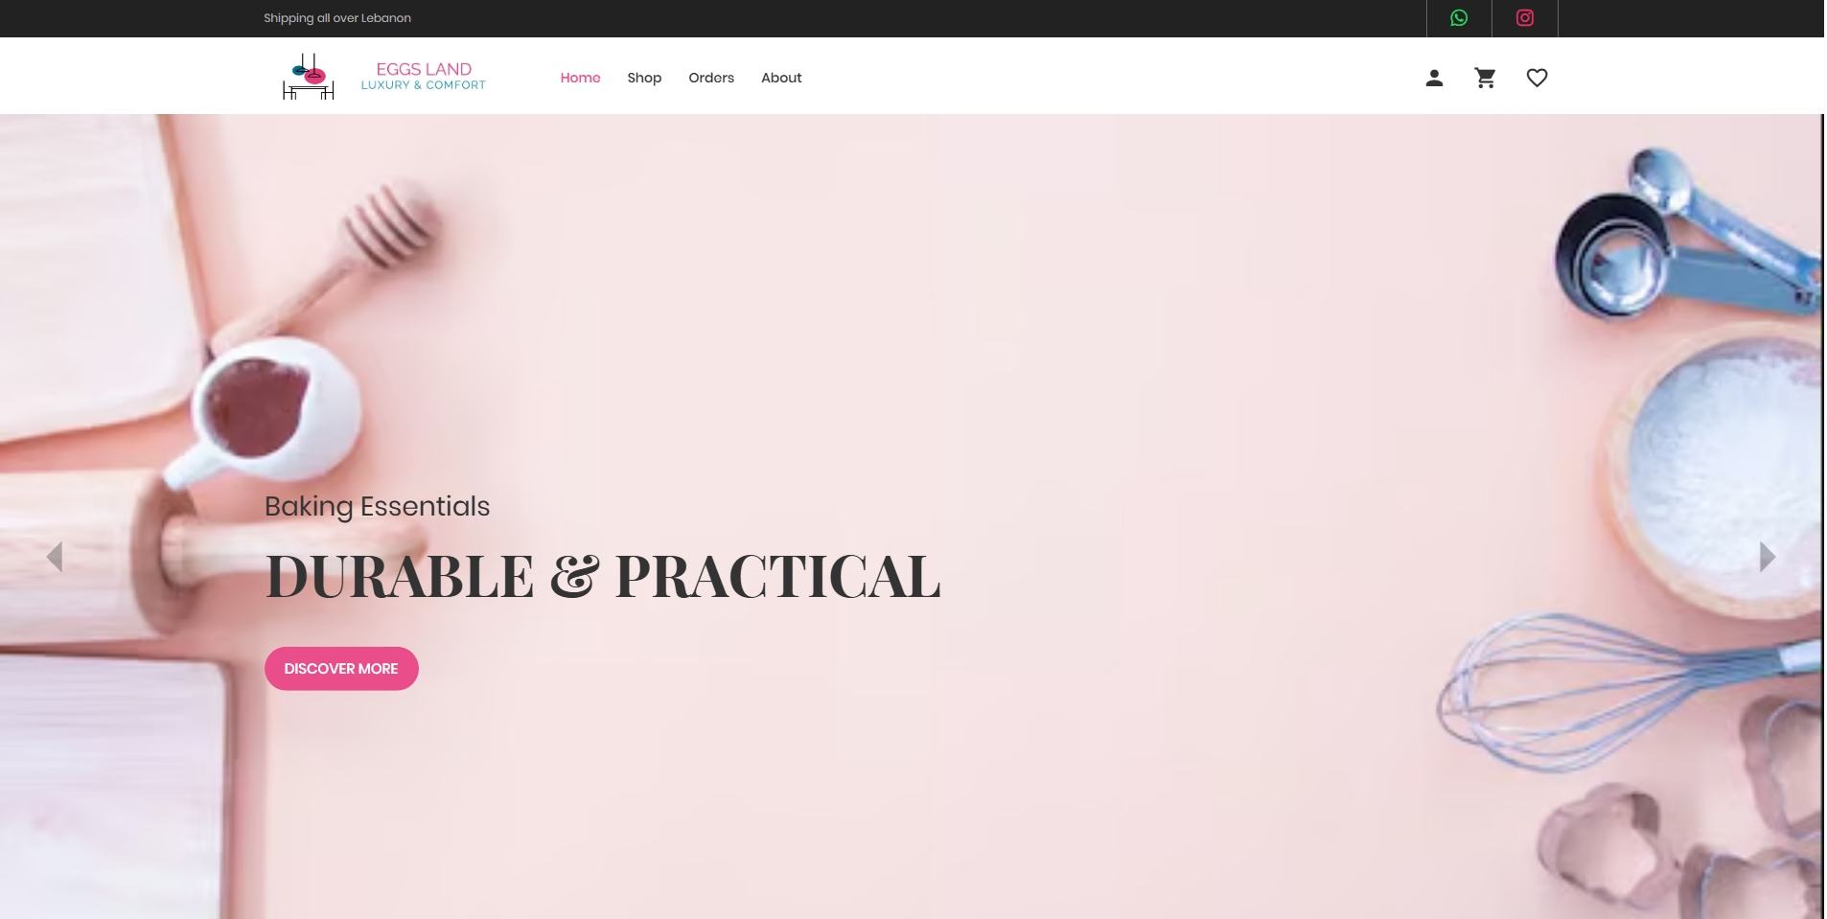
Task: Click the Shipping all over Lebanon notice
Action: tap(337, 18)
